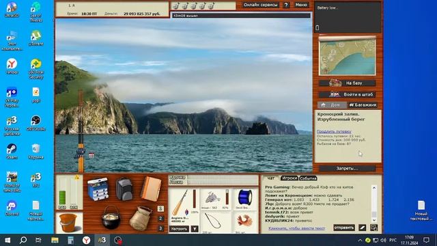
Task: Click the question mark help button
Action: 286,5
